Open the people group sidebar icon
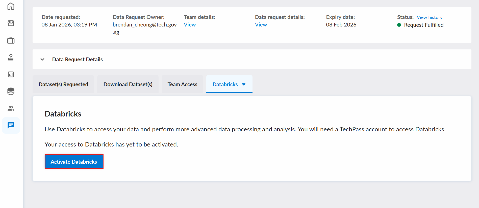The height and width of the screenshot is (208, 479). (x=11, y=108)
